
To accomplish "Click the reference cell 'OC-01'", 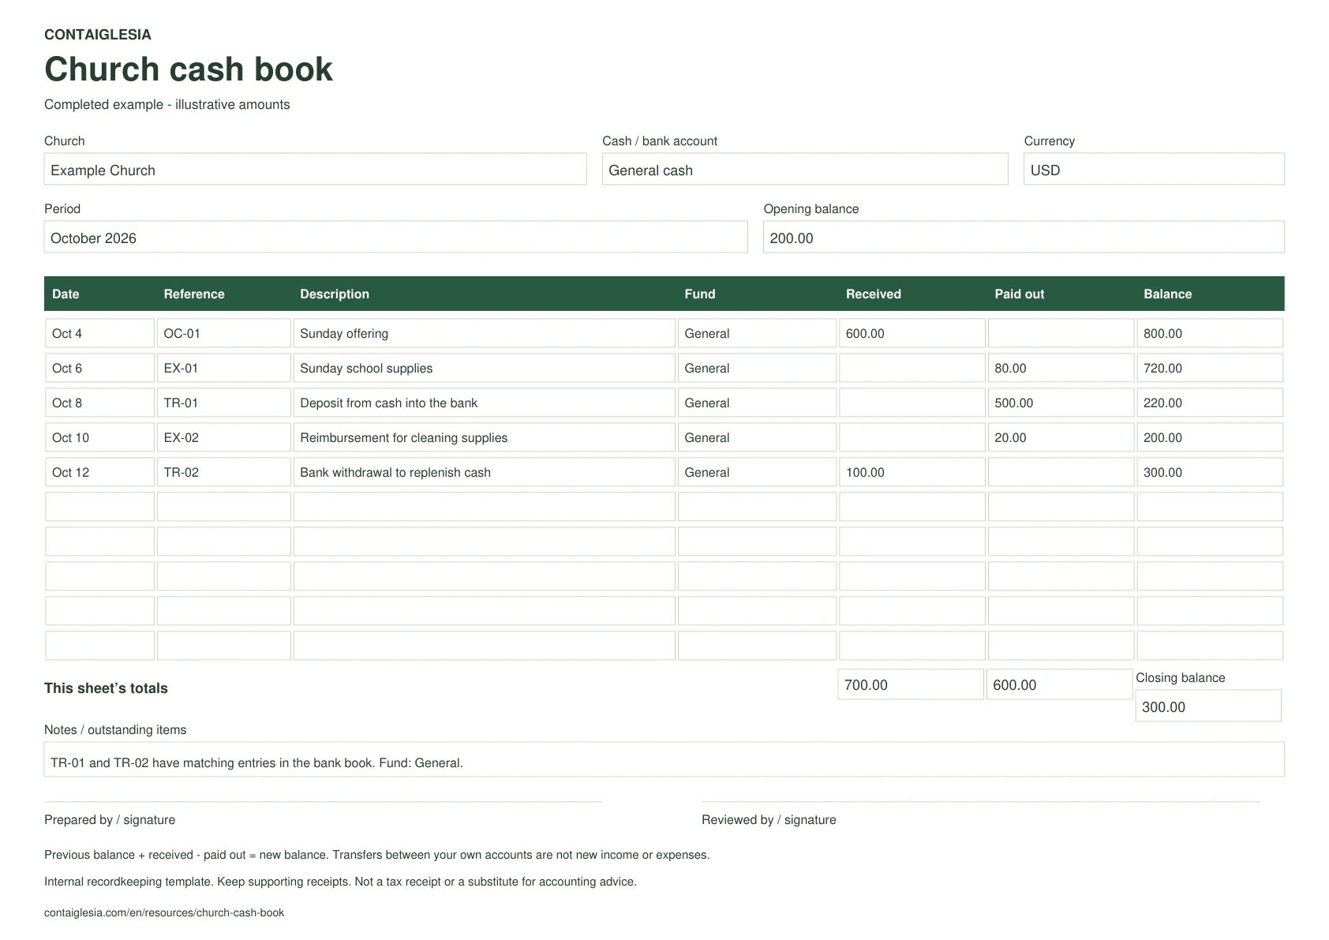I will pos(224,334).
